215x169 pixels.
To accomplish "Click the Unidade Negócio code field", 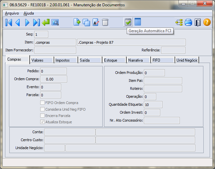I will pyautogui.click(x=54, y=148).
